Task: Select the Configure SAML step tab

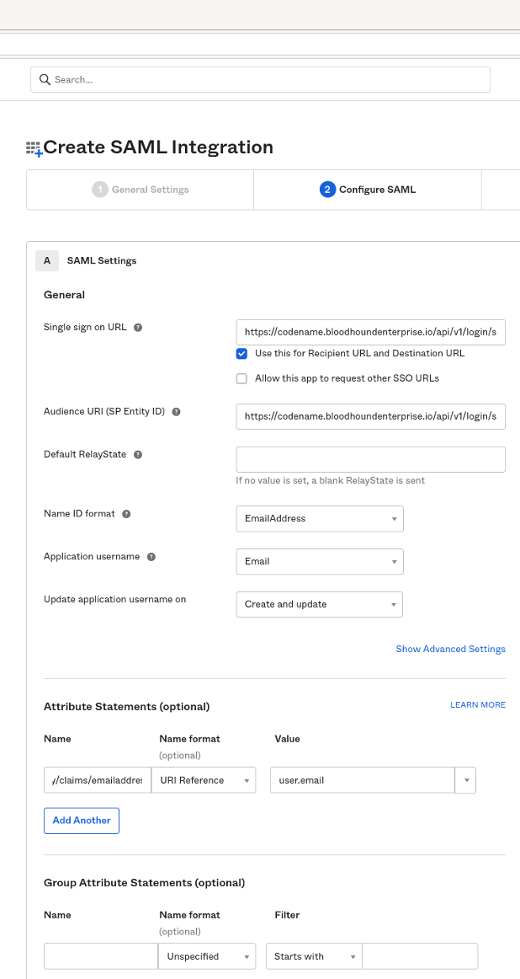Action: pos(367,190)
